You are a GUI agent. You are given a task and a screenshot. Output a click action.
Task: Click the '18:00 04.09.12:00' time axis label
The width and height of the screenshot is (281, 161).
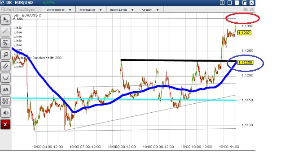[47, 147]
